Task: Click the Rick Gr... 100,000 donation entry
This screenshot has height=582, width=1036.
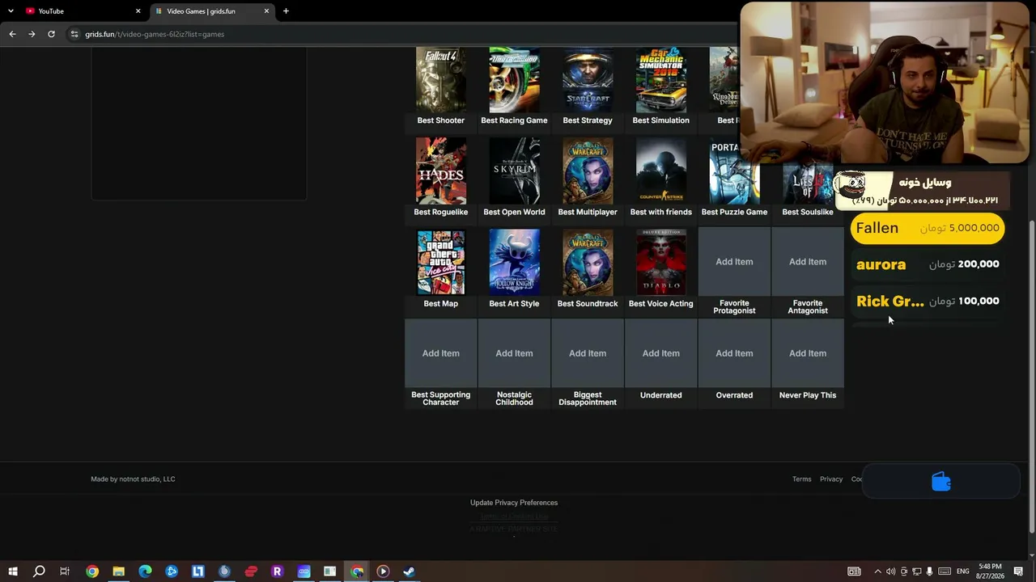Action: [x=928, y=301]
